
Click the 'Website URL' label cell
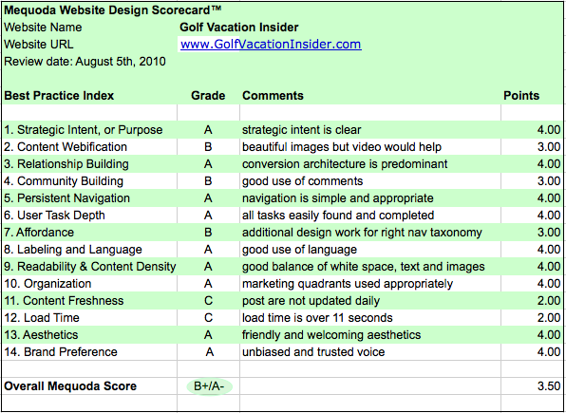pos(38,45)
